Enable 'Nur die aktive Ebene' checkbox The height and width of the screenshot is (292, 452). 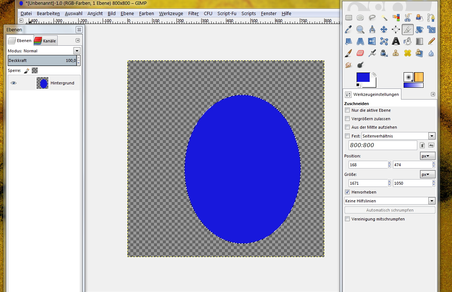(x=347, y=110)
